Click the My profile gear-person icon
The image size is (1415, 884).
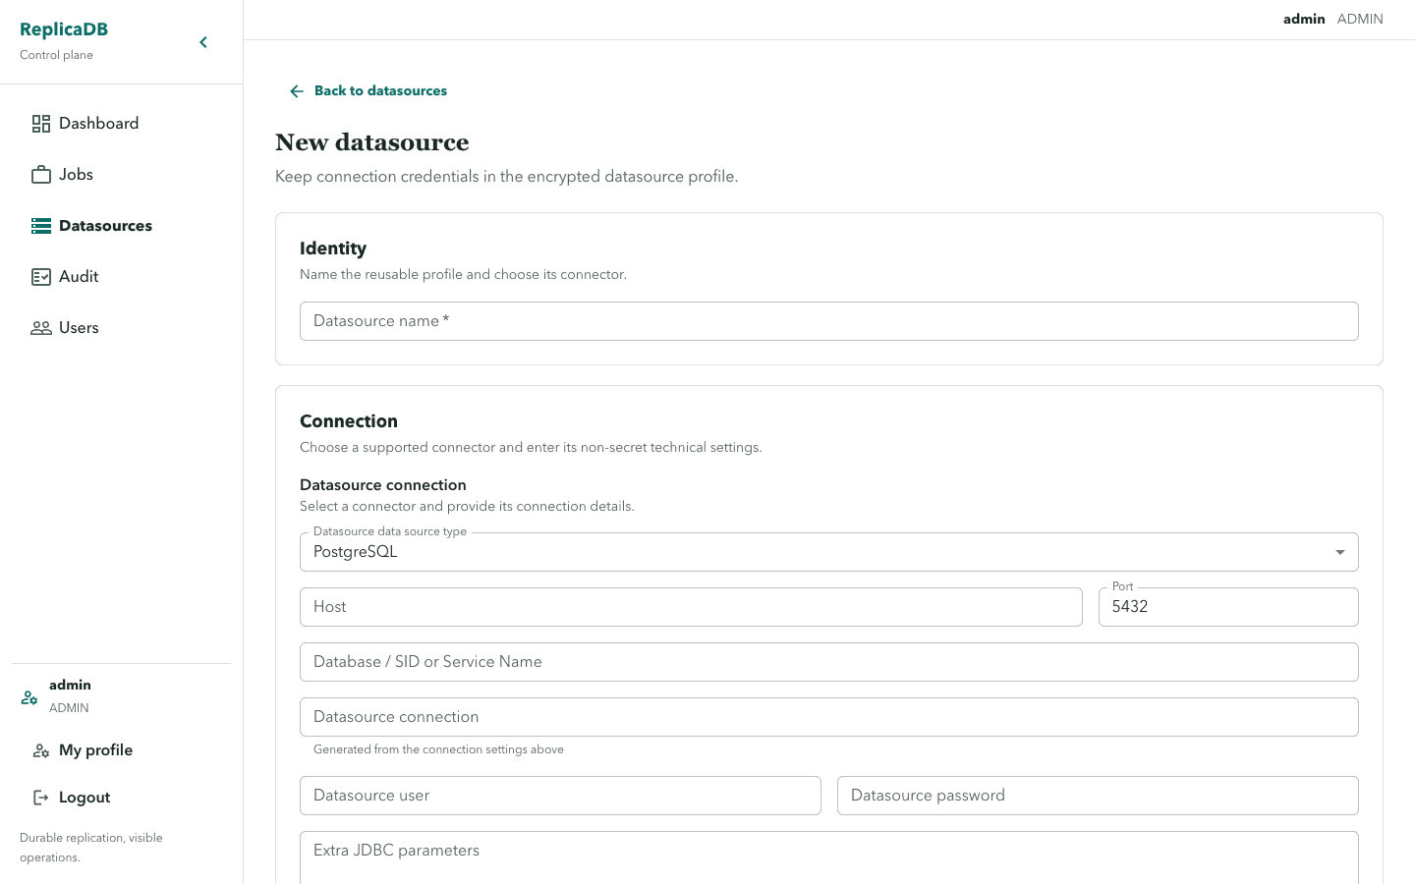coord(41,750)
